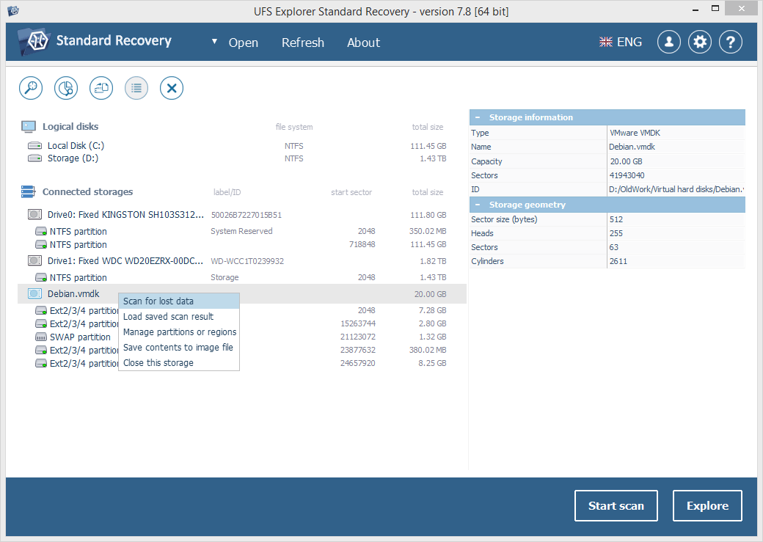This screenshot has height=542, width=763.
Task: Collapse the Storage information section
Action: pos(478,117)
